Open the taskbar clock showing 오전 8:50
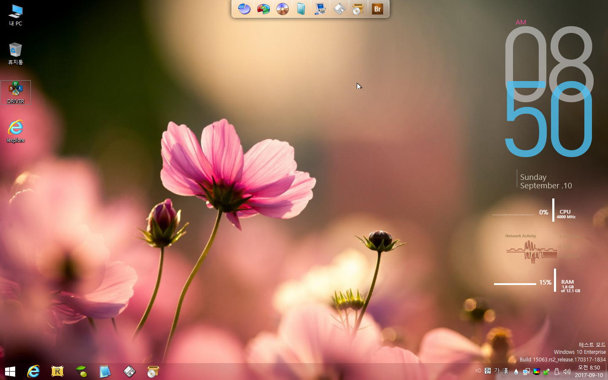Image resolution: width=608 pixels, height=380 pixels. point(589,371)
